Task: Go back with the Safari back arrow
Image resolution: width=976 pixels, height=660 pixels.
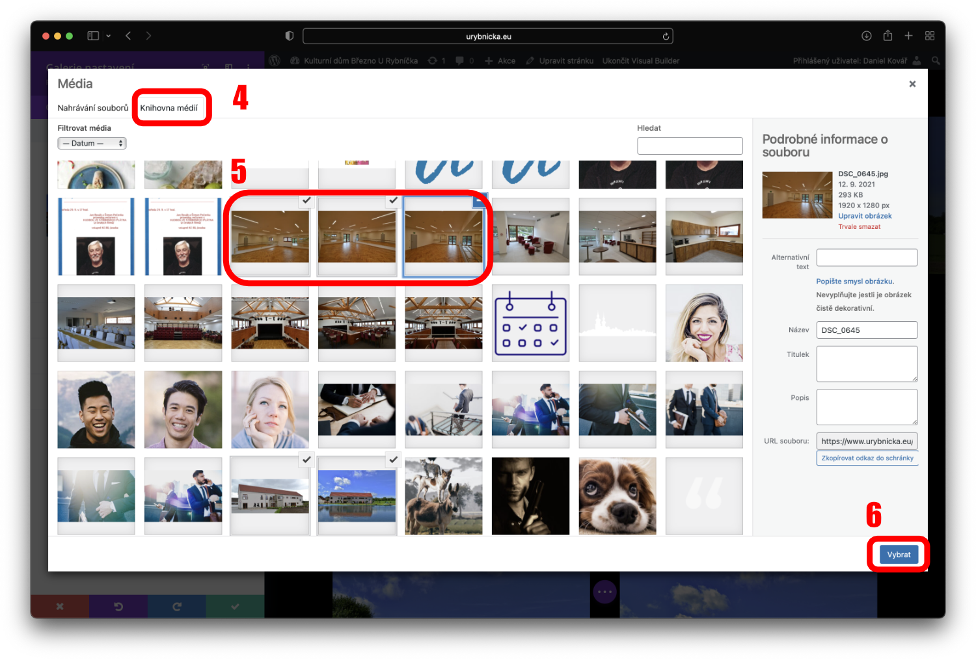Action: pos(128,36)
